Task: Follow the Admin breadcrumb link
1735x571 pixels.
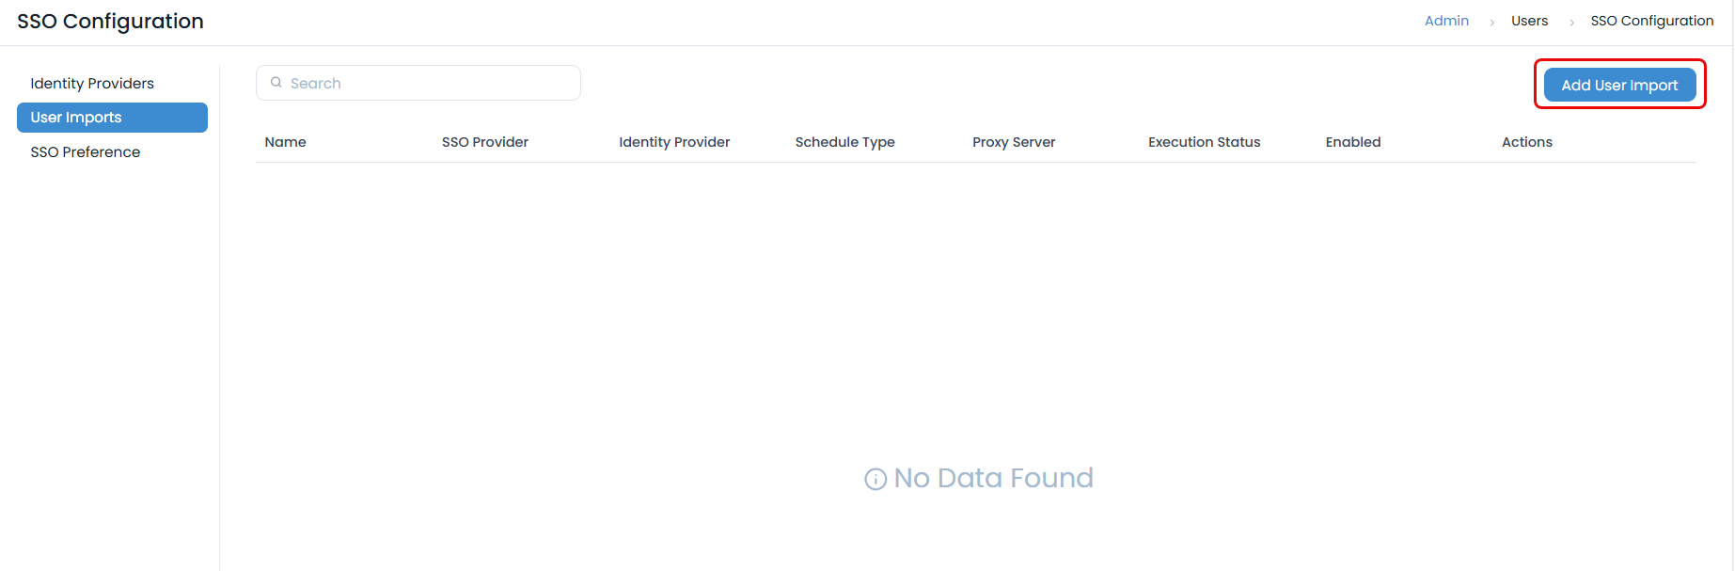Action: pyautogui.click(x=1446, y=21)
